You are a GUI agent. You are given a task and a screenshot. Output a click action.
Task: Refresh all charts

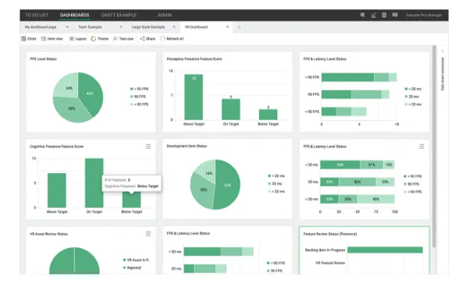tap(172, 39)
